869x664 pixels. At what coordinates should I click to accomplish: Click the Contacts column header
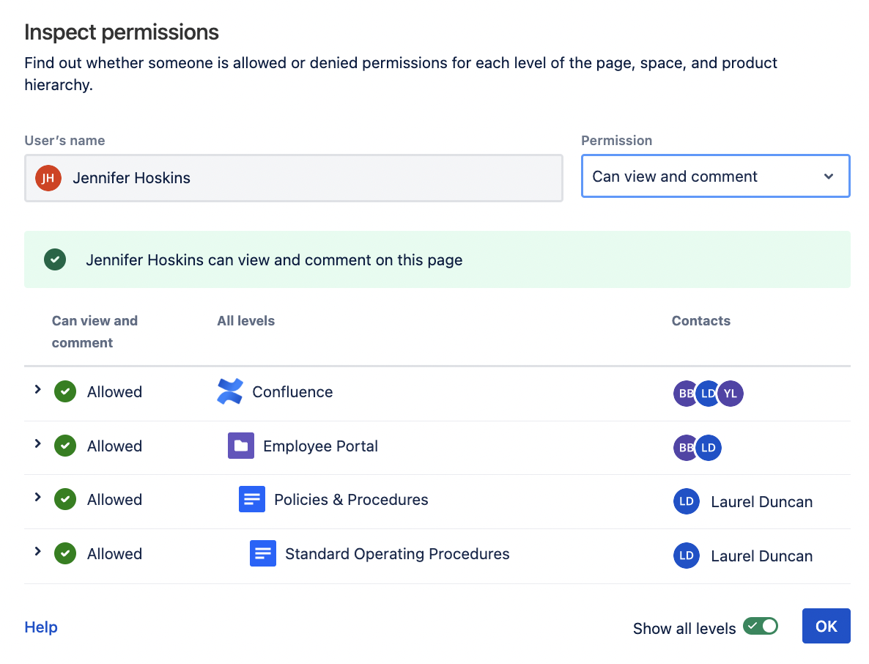pos(701,321)
